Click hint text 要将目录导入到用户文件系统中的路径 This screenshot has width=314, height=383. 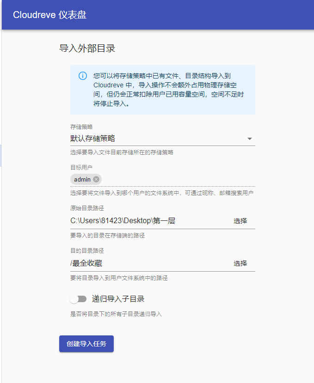coord(119,278)
